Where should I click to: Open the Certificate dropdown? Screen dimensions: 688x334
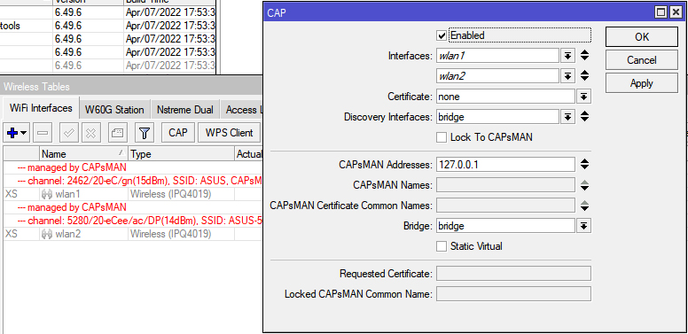click(584, 97)
